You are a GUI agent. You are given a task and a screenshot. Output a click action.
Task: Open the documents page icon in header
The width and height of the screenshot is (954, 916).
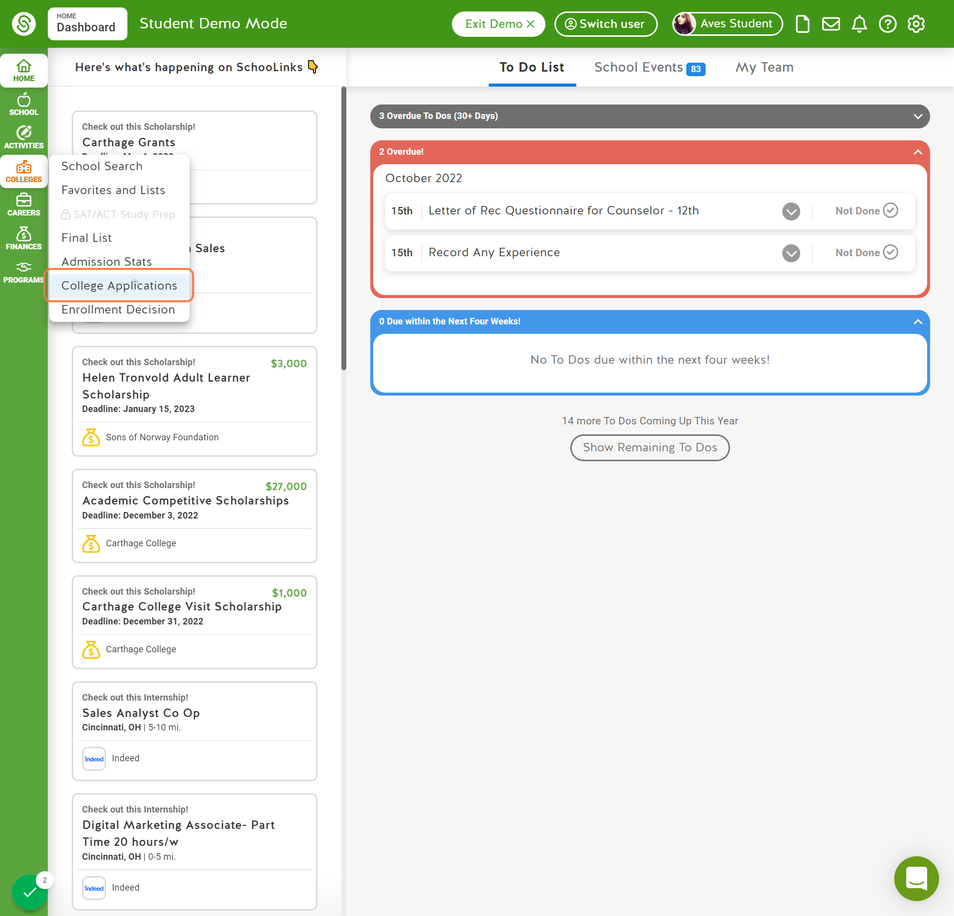click(802, 24)
